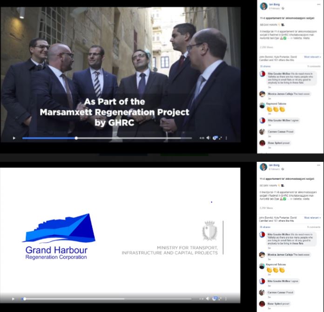Click Rose's comment avatar in Marsamxett panel

point(262,143)
